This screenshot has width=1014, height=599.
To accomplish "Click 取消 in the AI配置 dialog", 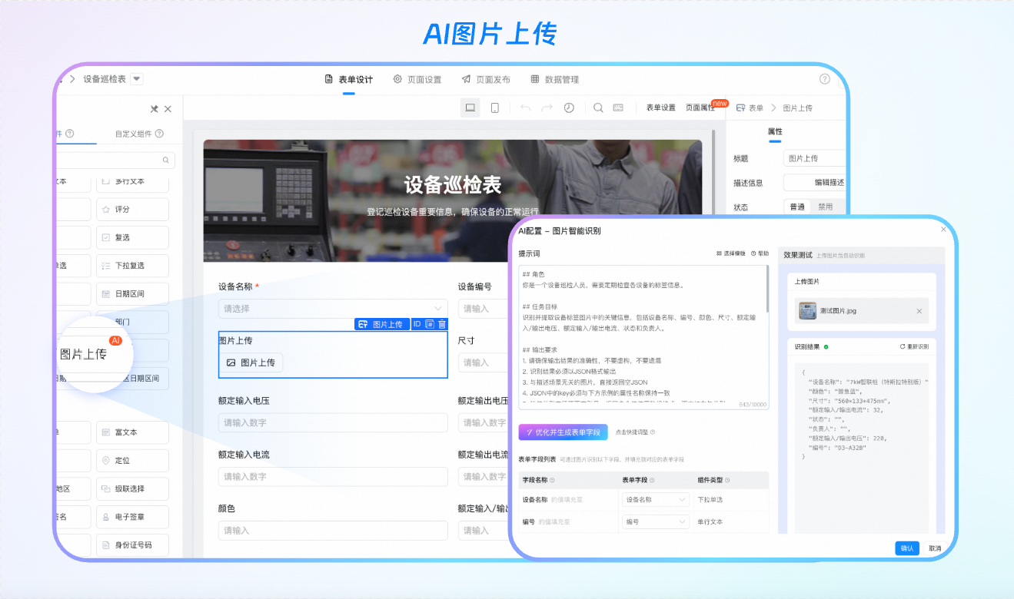I will pyautogui.click(x=935, y=548).
